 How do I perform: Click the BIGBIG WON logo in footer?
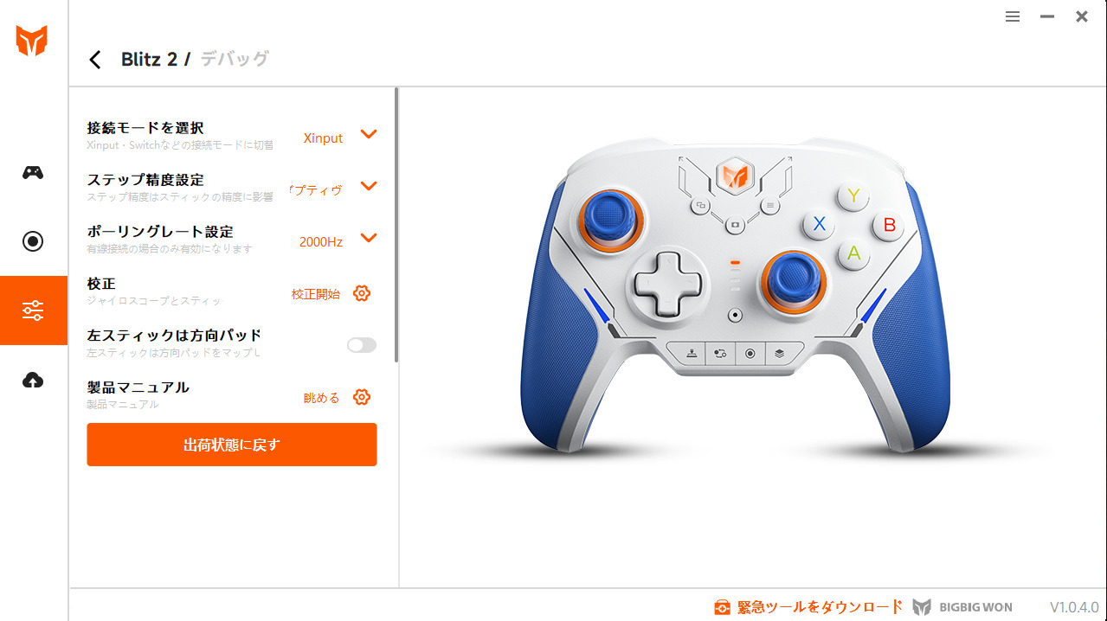coord(962,607)
